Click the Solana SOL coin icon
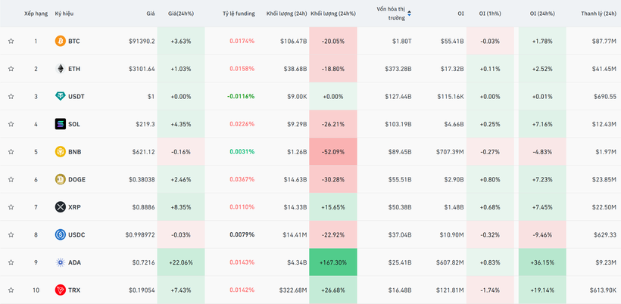 (60, 124)
